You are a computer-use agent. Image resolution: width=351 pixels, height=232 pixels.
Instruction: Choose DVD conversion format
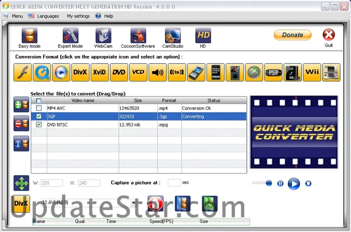[x=119, y=72]
